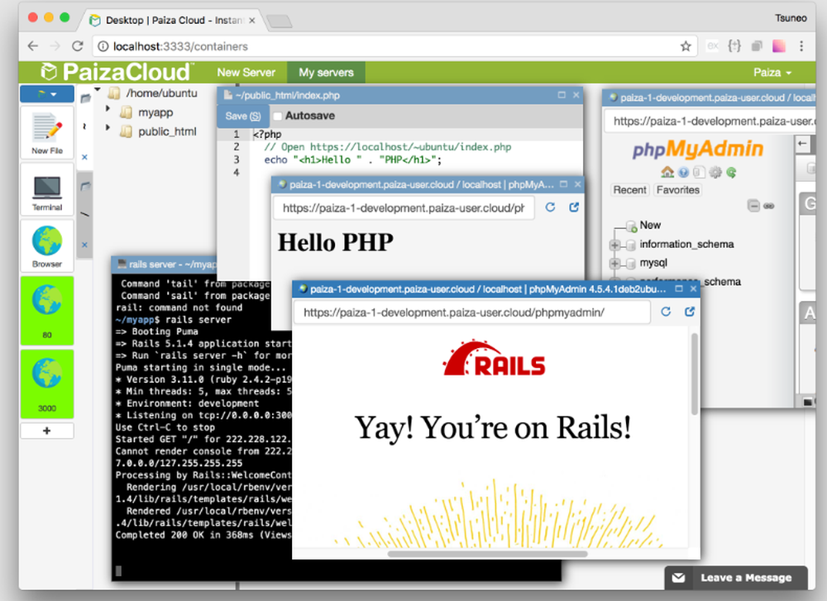827x601 pixels.
Task: Expand the mysql database node
Action: coord(614,263)
